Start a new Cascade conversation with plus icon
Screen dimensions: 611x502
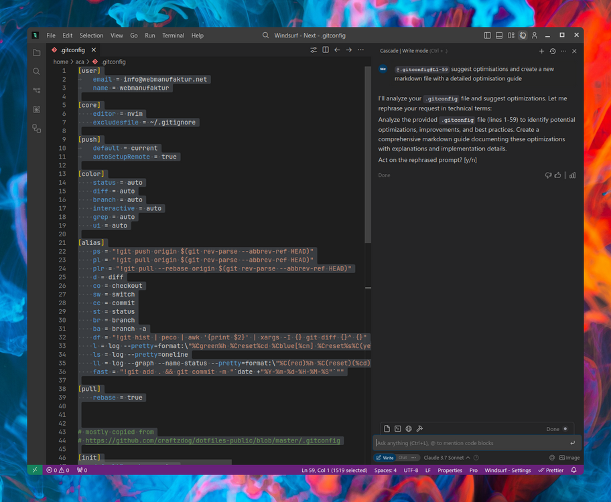coord(541,51)
